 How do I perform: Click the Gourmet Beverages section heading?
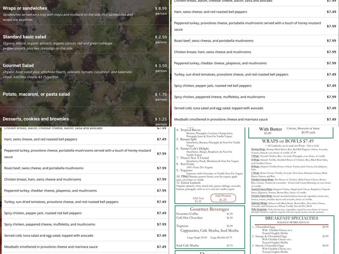pyautogui.click(x=209, y=209)
